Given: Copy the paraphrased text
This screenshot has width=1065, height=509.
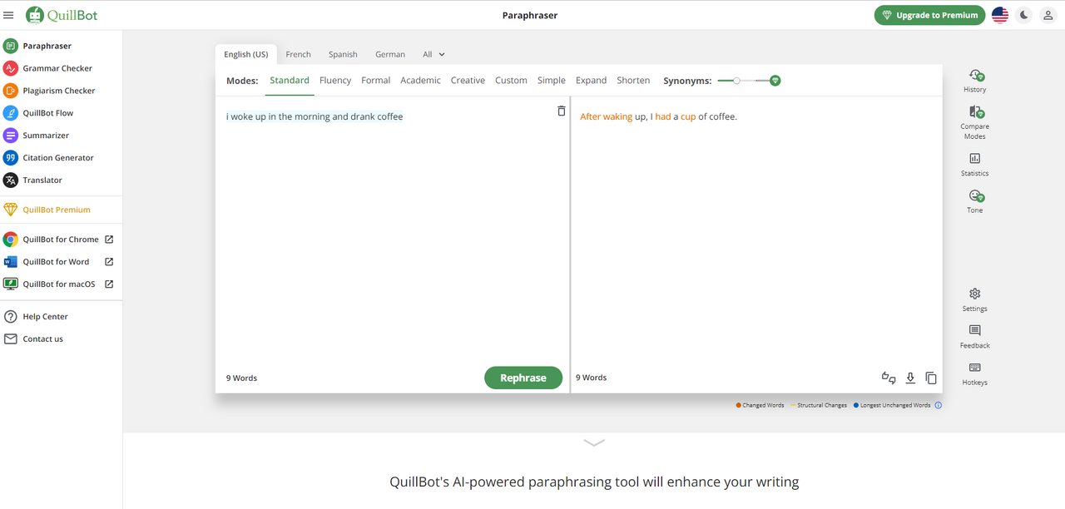Looking at the screenshot, I should click(x=931, y=378).
